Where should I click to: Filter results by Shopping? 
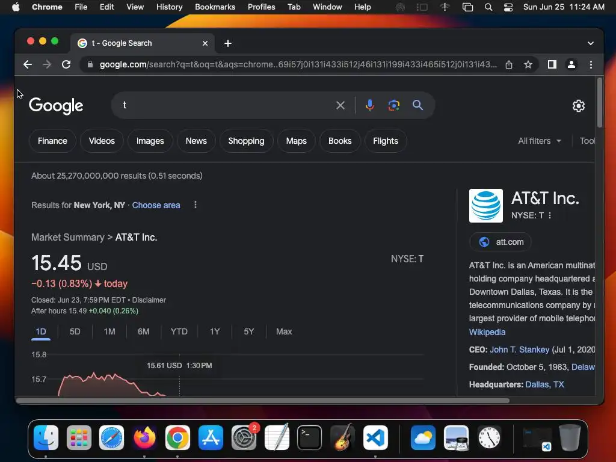pyautogui.click(x=246, y=141)
